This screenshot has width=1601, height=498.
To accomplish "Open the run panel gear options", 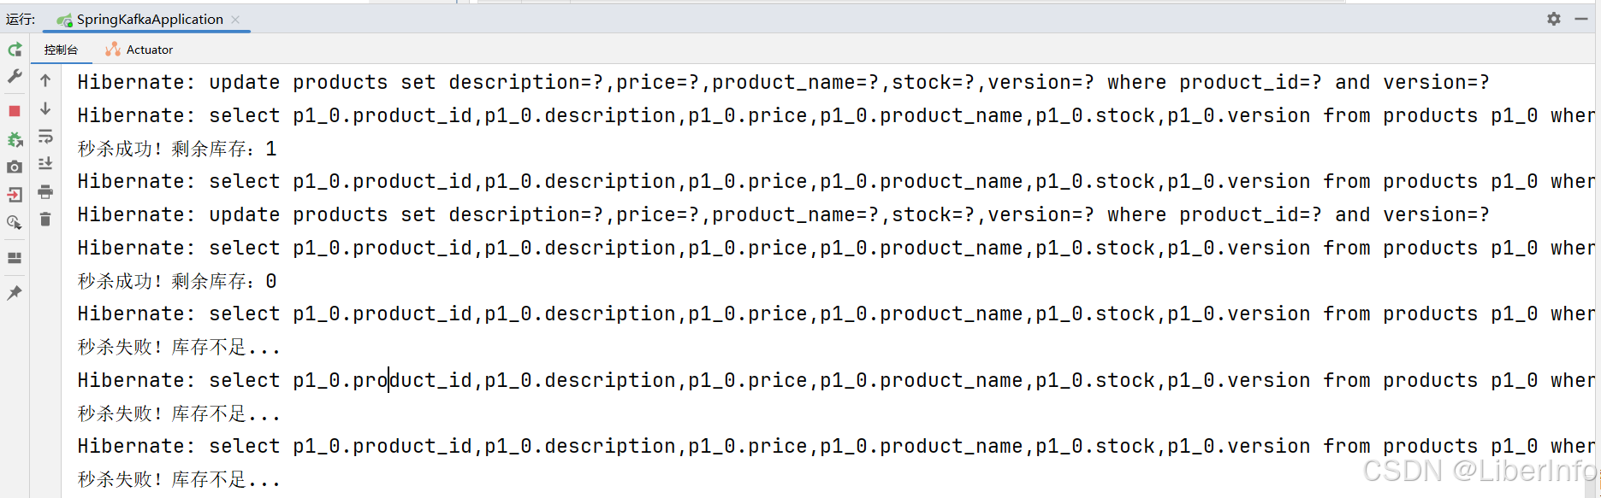I will (1554, 19).
